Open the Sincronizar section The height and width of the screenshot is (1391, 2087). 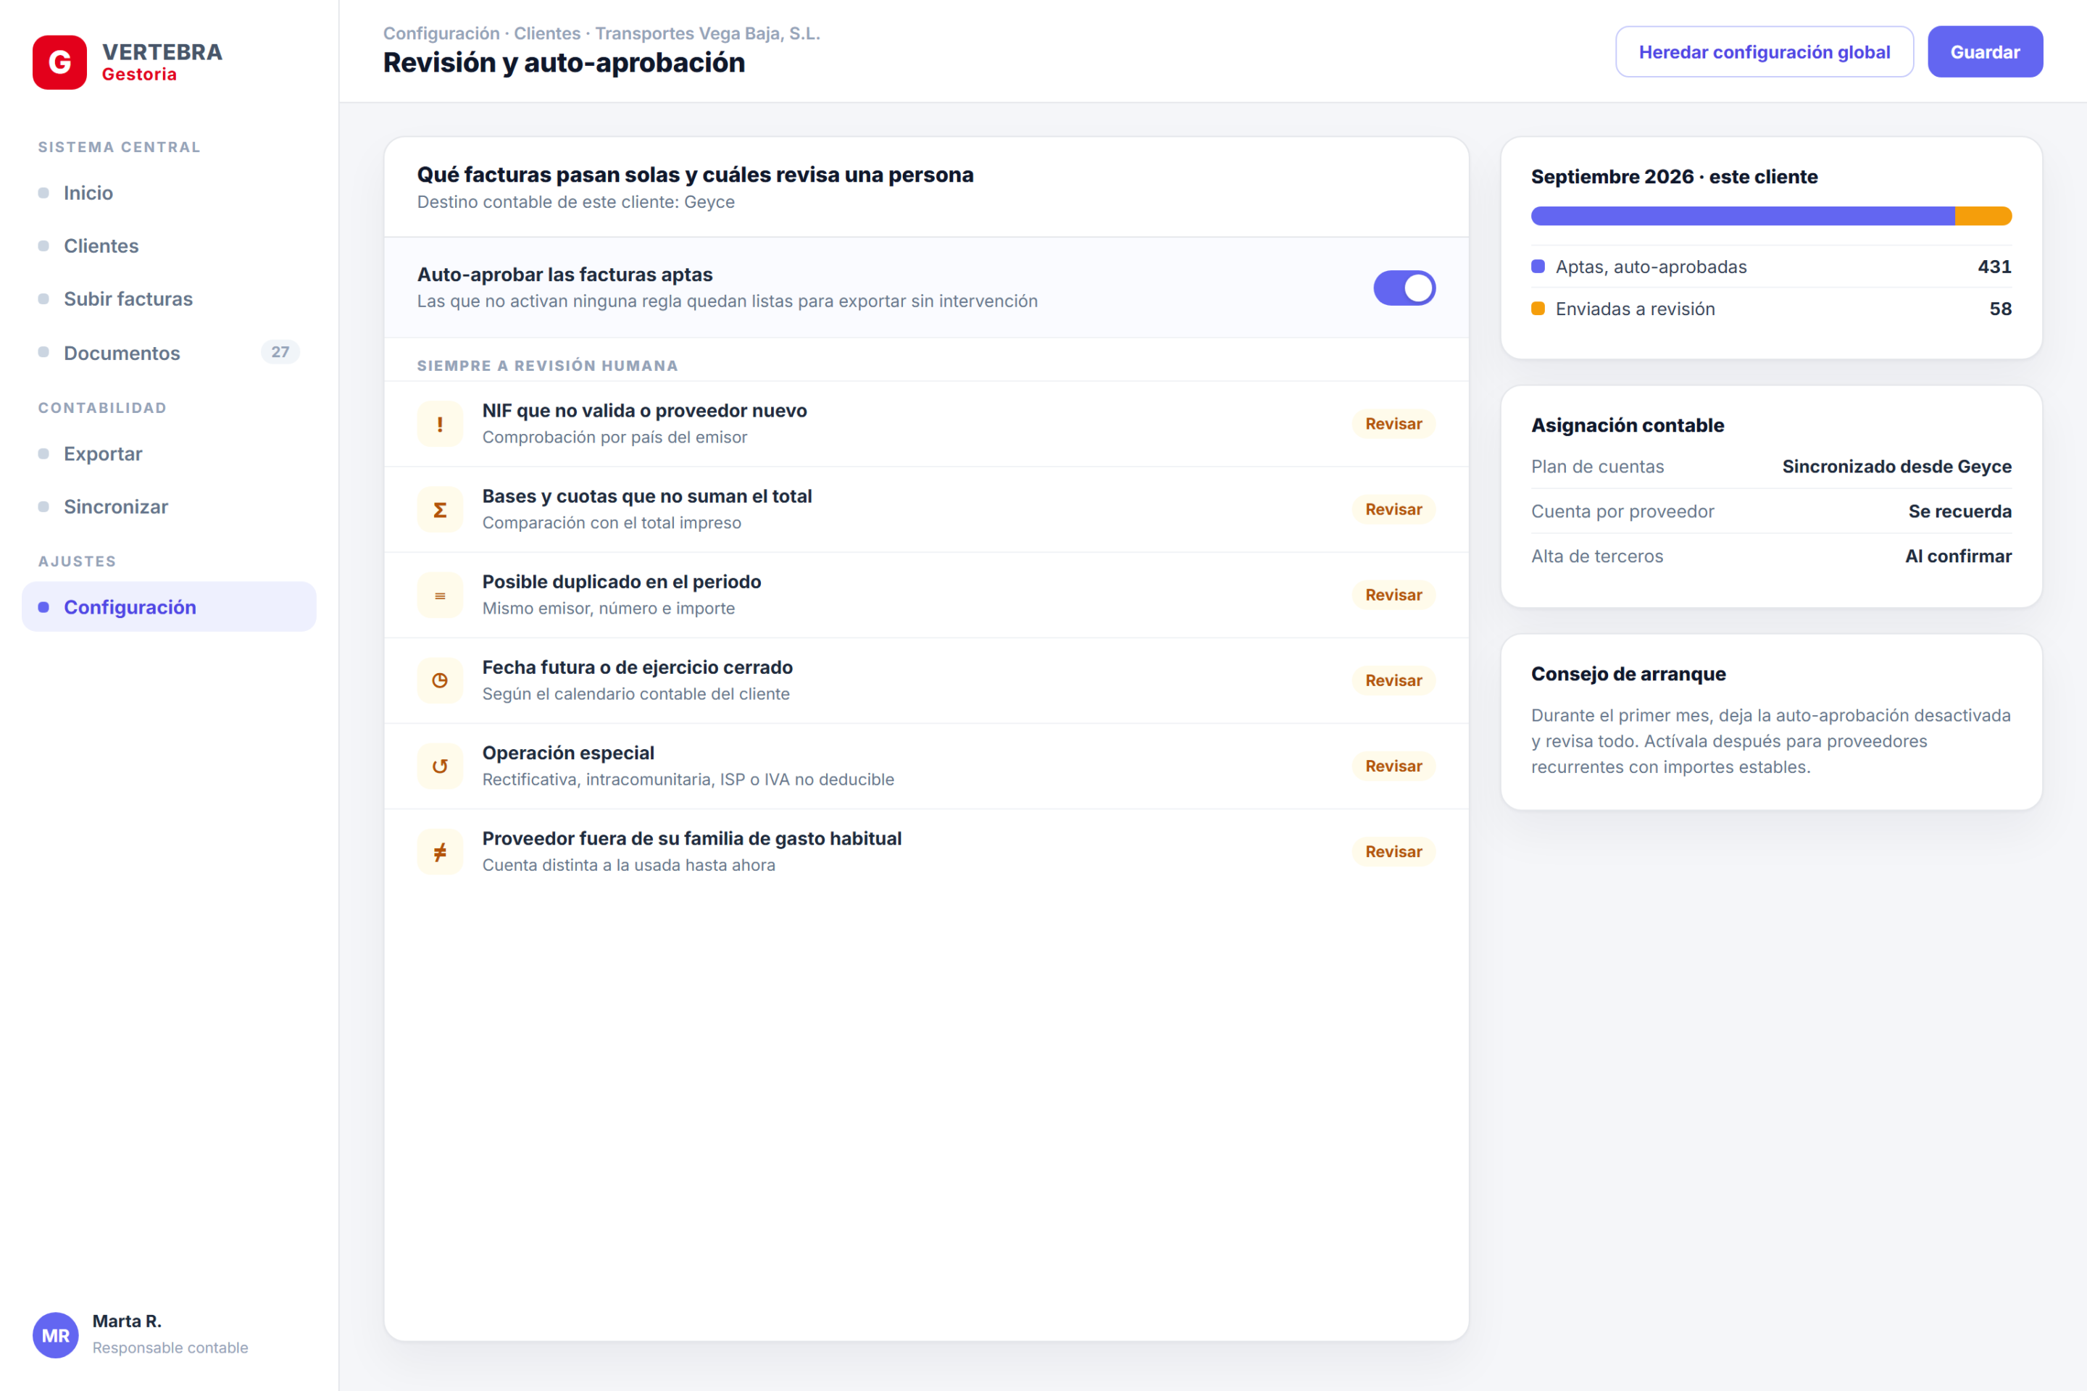[x=169, y=506]
